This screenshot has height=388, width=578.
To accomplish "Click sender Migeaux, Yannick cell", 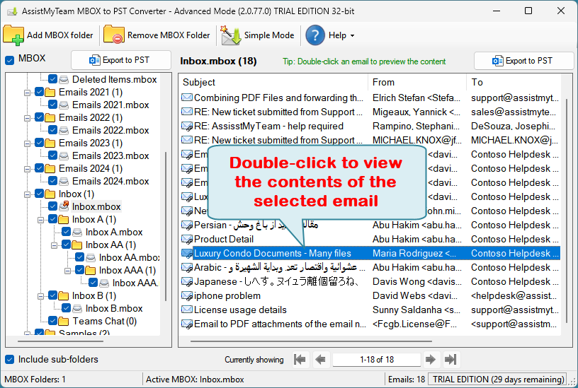I will (416, 112).
